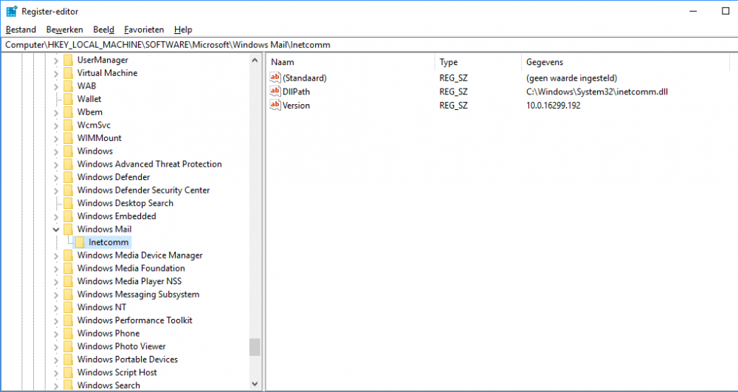Click the Inetcomm folder icon
Screen dimensions: 738x392
80,242
